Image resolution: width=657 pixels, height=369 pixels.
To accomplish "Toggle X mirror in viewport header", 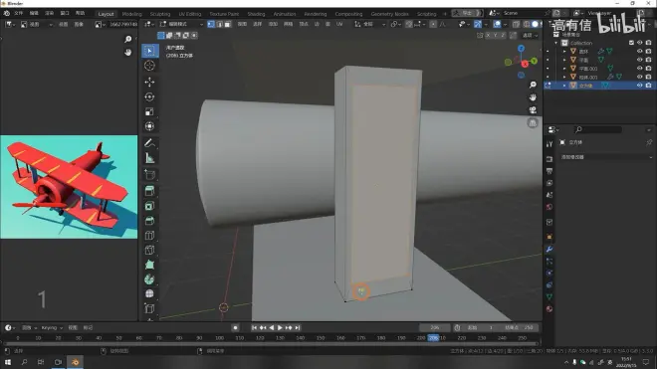I will (488, 35).
